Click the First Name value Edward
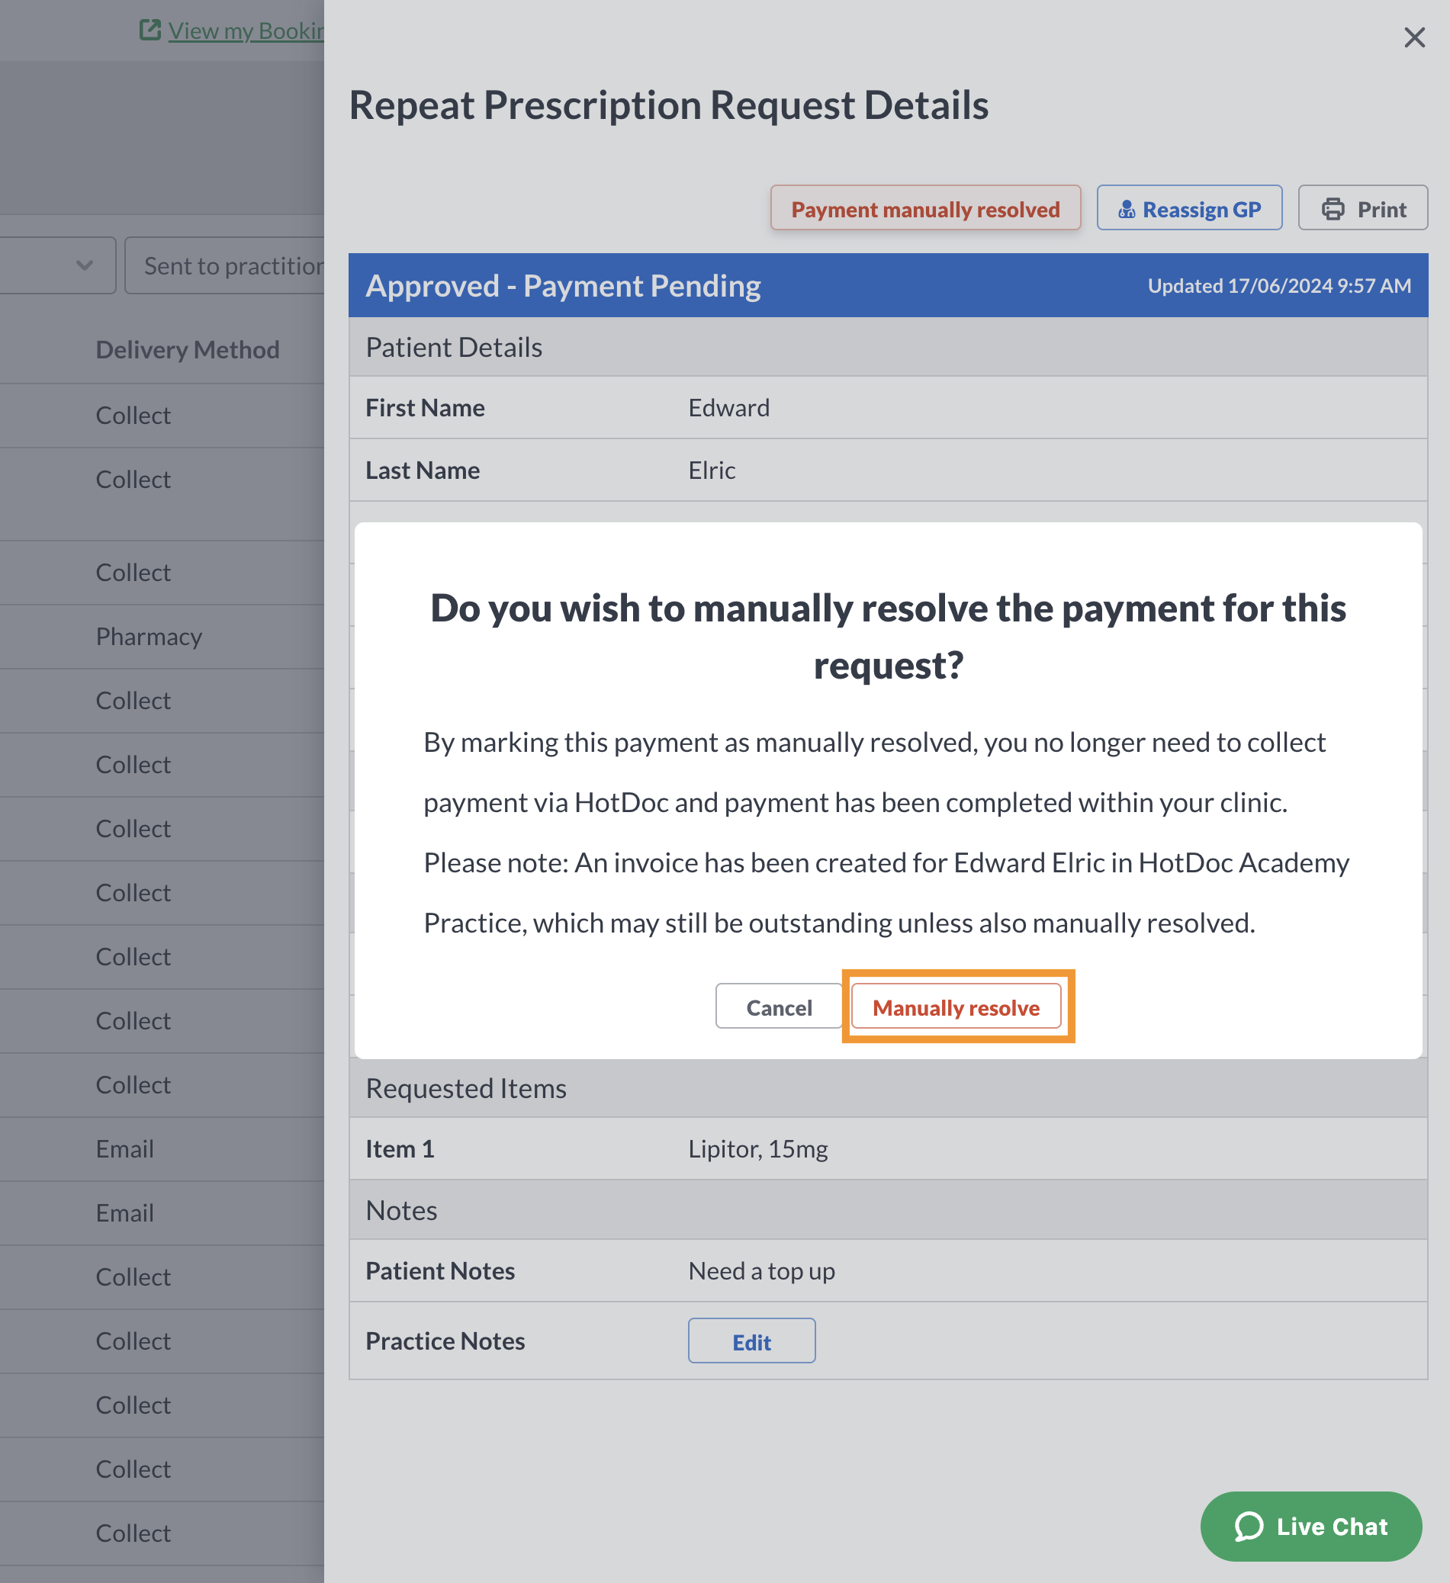The image size is (1450, 1583). click(729, 407)
